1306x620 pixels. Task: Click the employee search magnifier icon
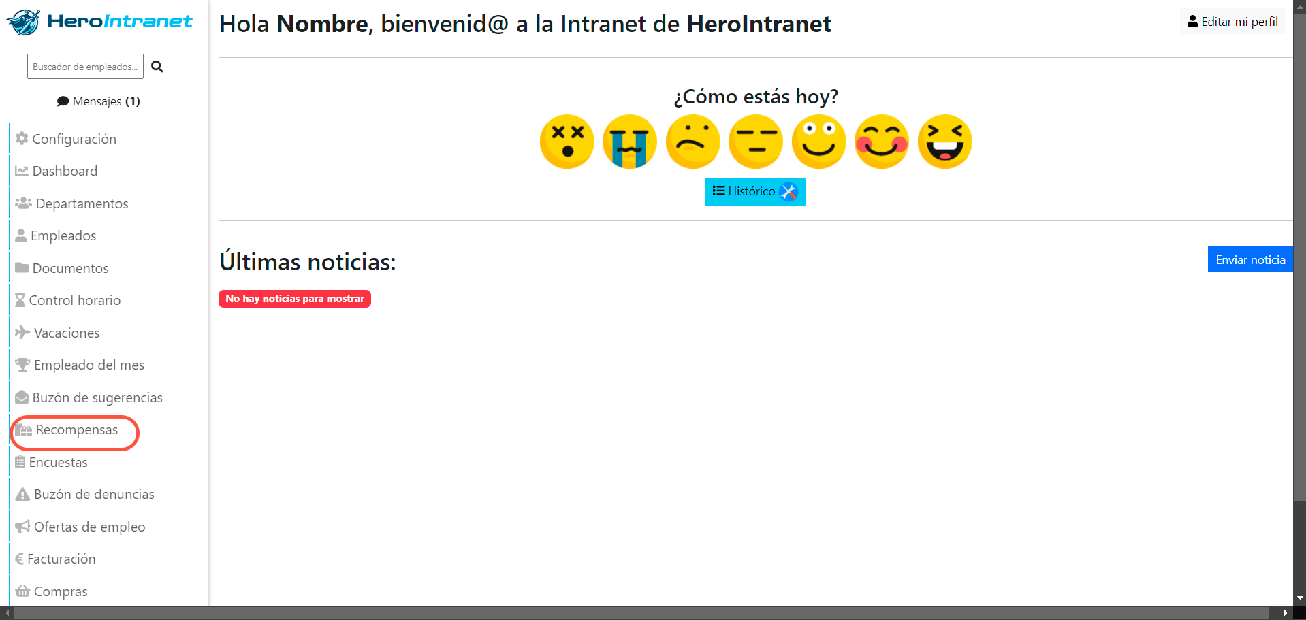(x=157, y=67)
